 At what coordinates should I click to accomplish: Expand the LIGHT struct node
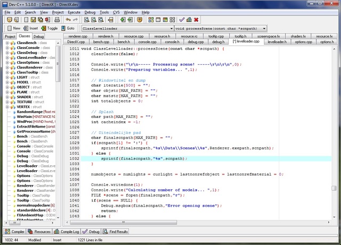tap(7, 77)
